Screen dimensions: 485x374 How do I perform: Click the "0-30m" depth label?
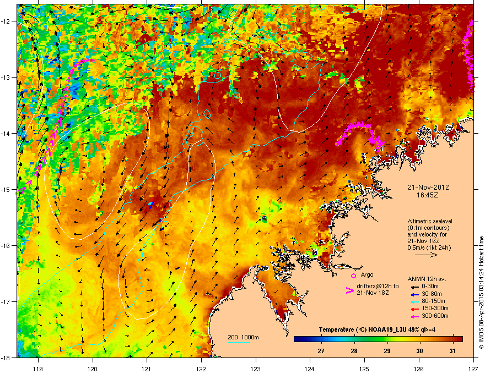click(x=430, y=287)
